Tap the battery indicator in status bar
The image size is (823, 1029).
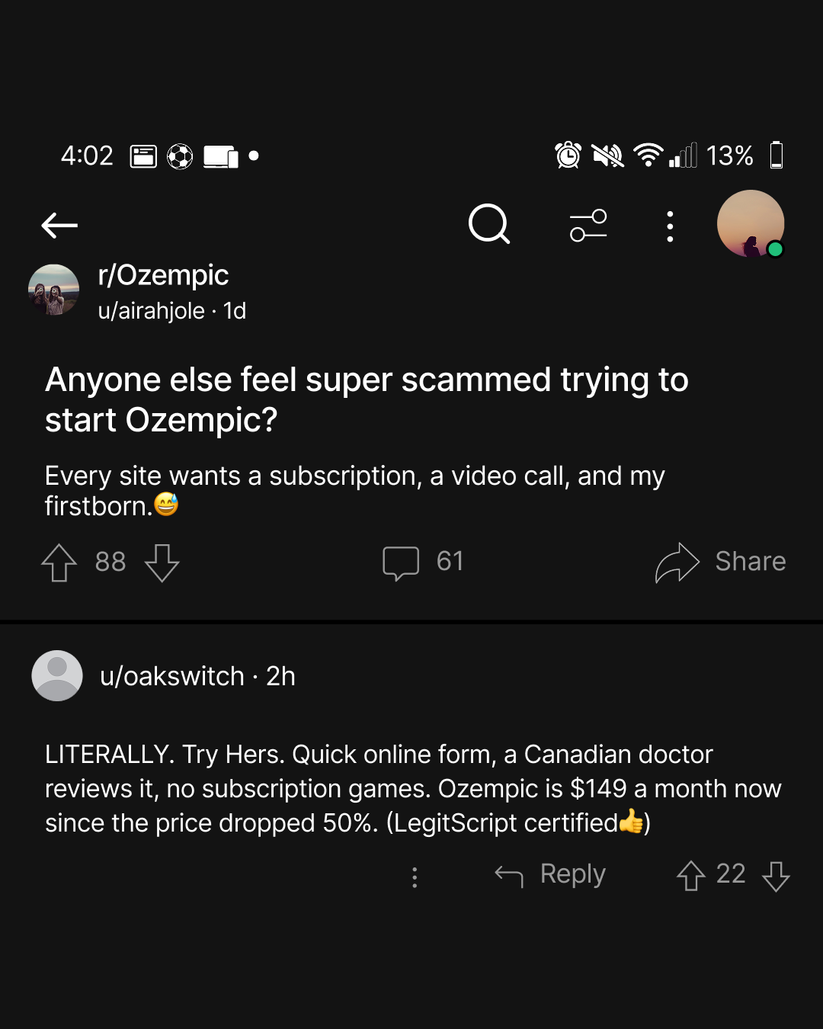click(x=777, y=155)
